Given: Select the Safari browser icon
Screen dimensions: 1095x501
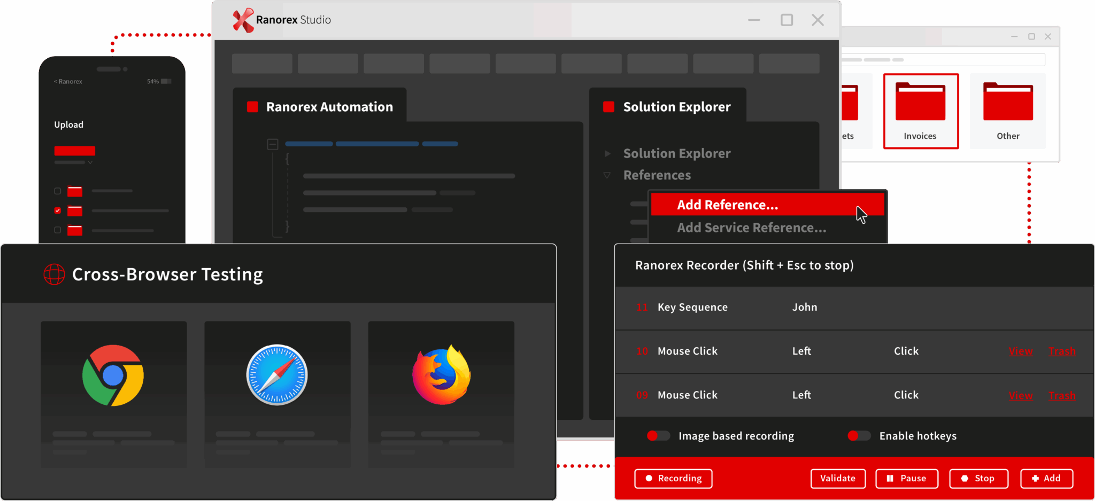Looking at the screenshot, I should point(277,374).
